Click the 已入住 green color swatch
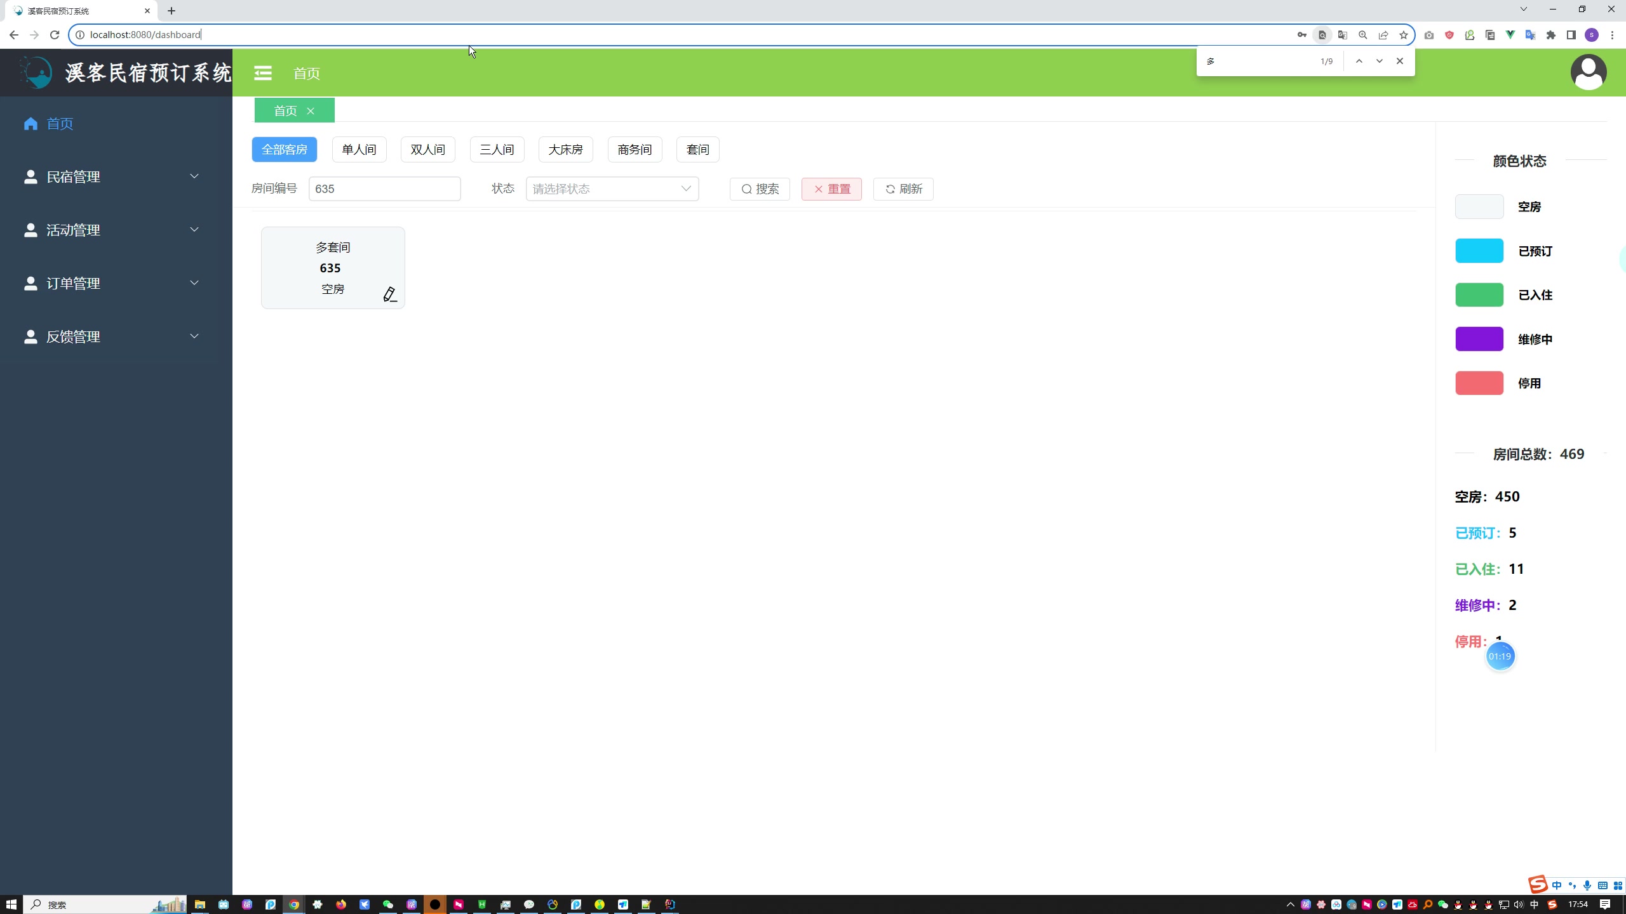The image size is (1626, 914). click(x=1479, y=295)
